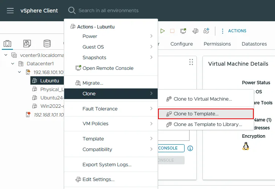Select Datacenter1 in the inventory tree
The image size is (275, 189).
[x=40, y=64]
